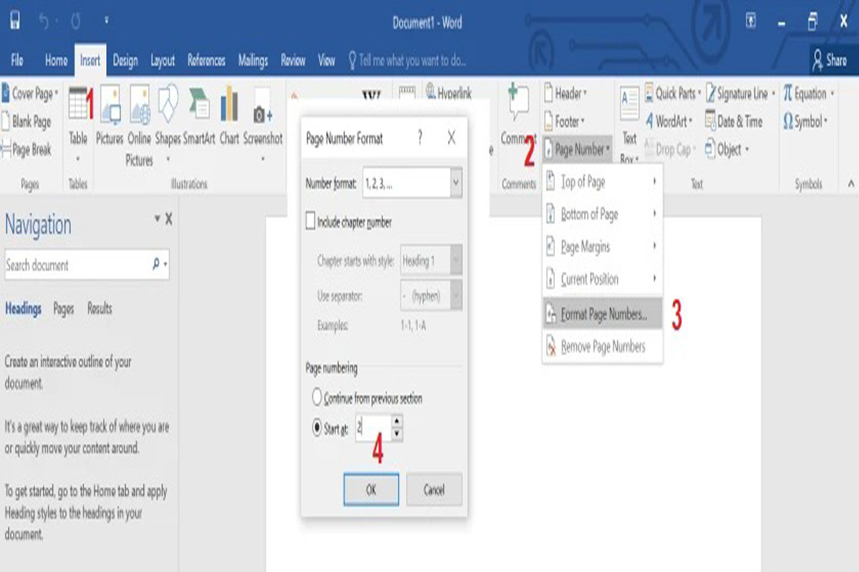Image resolution: width=859 pixels, height=572 pixels.
Task: Open the Object dropdown
Action: click(x=727, y=149)
